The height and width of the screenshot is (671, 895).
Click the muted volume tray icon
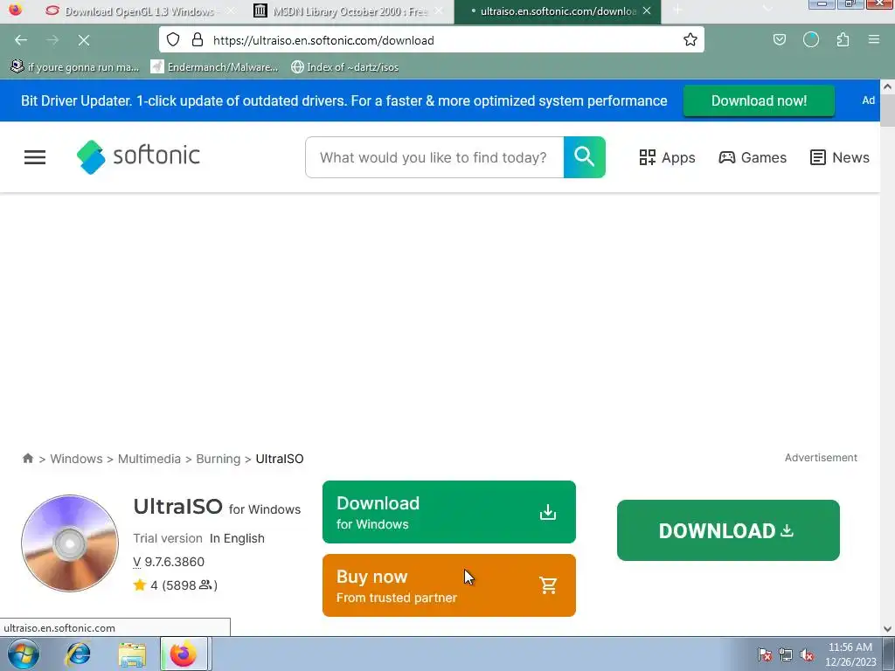click(807, 654)
